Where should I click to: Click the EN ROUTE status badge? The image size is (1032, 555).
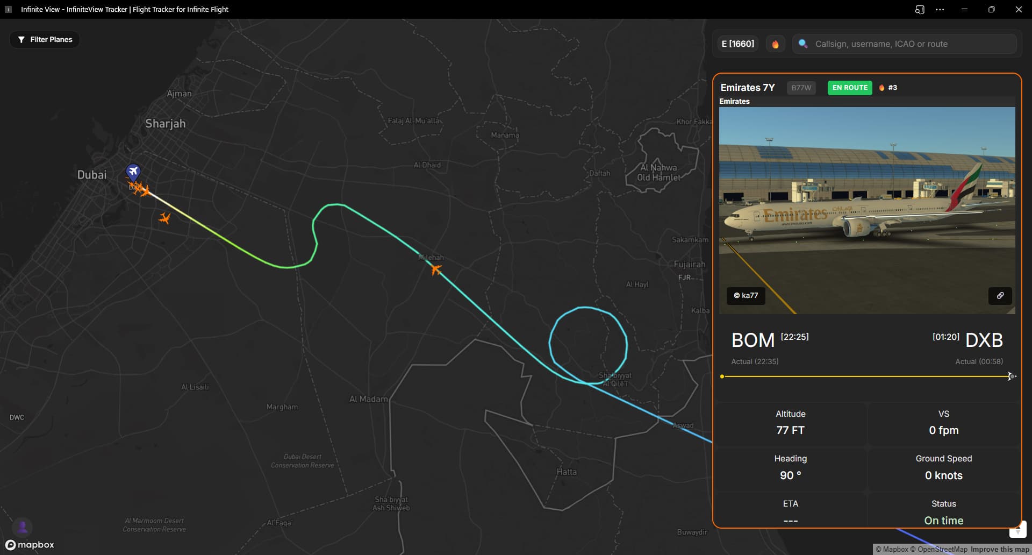coord(850,88)
